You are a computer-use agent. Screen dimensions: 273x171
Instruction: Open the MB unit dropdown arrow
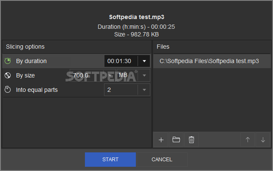pos(144,75)
